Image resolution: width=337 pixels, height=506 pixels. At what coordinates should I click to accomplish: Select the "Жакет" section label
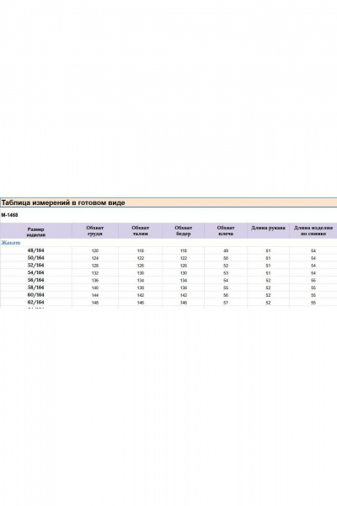(11, 243)
